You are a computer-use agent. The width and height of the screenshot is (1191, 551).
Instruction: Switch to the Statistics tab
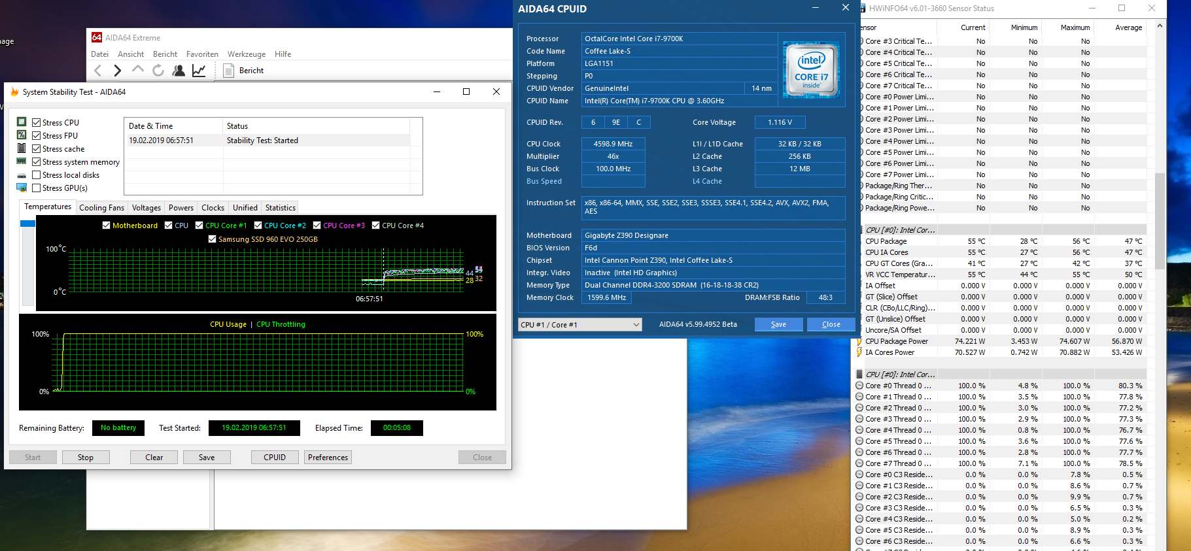[281, 208]
